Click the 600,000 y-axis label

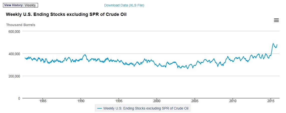tap(15, 32)
